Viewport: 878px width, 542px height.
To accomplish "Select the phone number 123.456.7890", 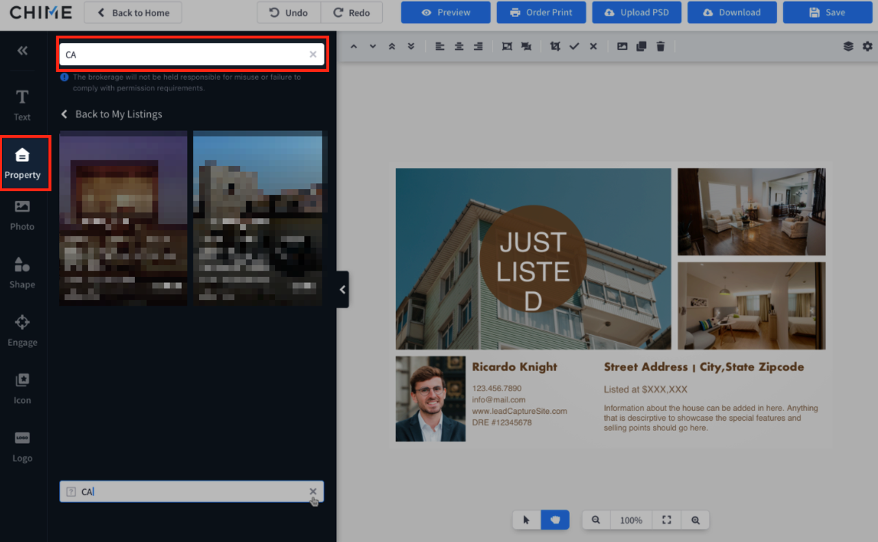I will tap(497, 389).
